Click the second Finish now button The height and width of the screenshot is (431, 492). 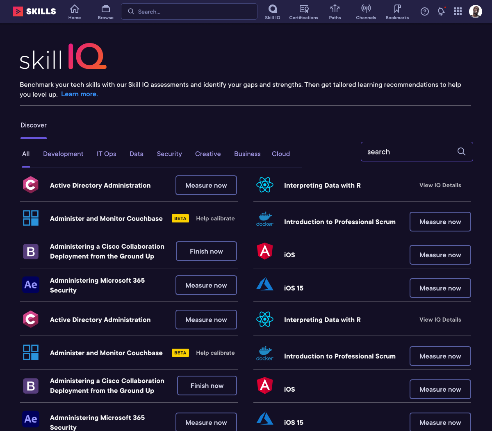coord(207,386)
